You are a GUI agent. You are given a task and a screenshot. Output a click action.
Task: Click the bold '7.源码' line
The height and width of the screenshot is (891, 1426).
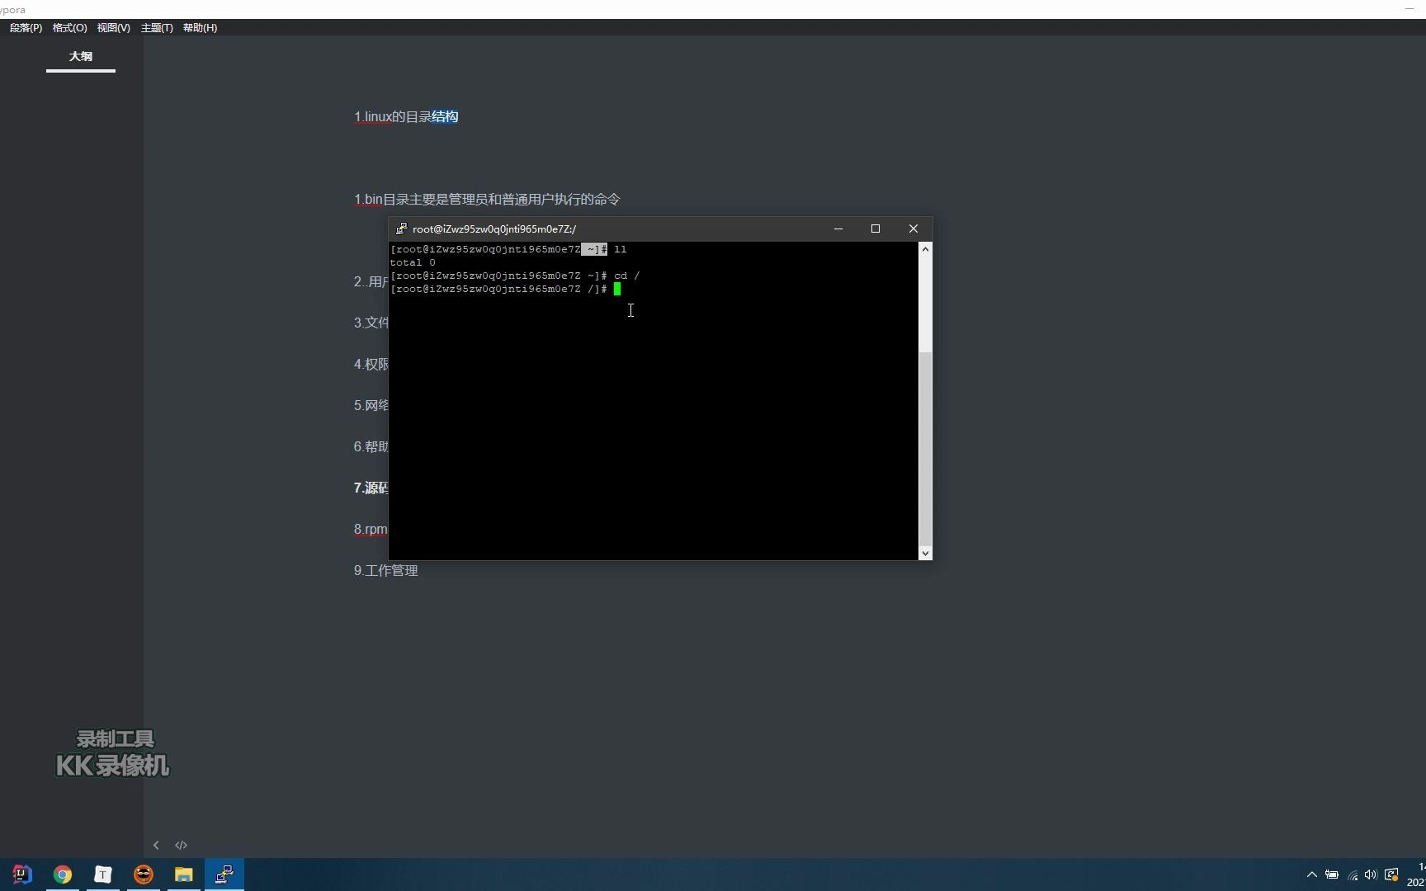371,488
